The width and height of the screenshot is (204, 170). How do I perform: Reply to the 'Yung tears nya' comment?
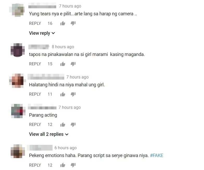pos(35,23)
